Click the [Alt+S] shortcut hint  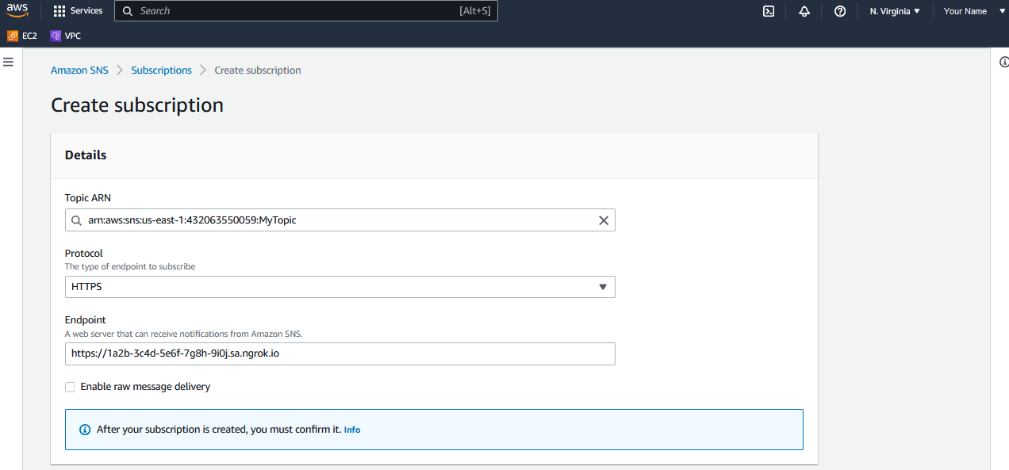click(x=475, y=11)
